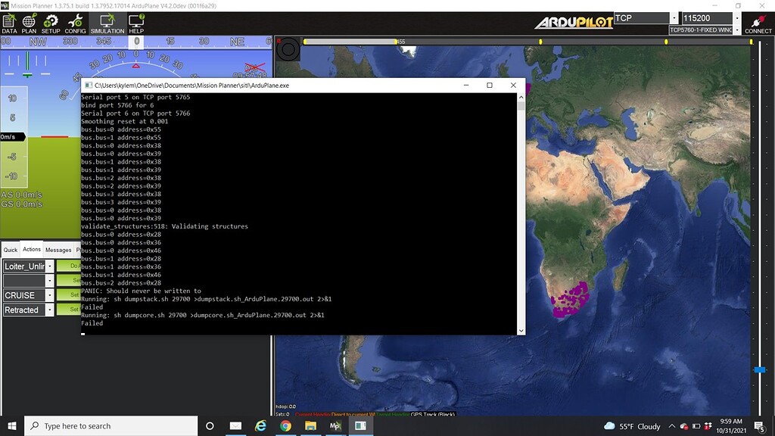Click the CONNECT button
Viewport: 775px width, 436px height.
tap(757, 25)
